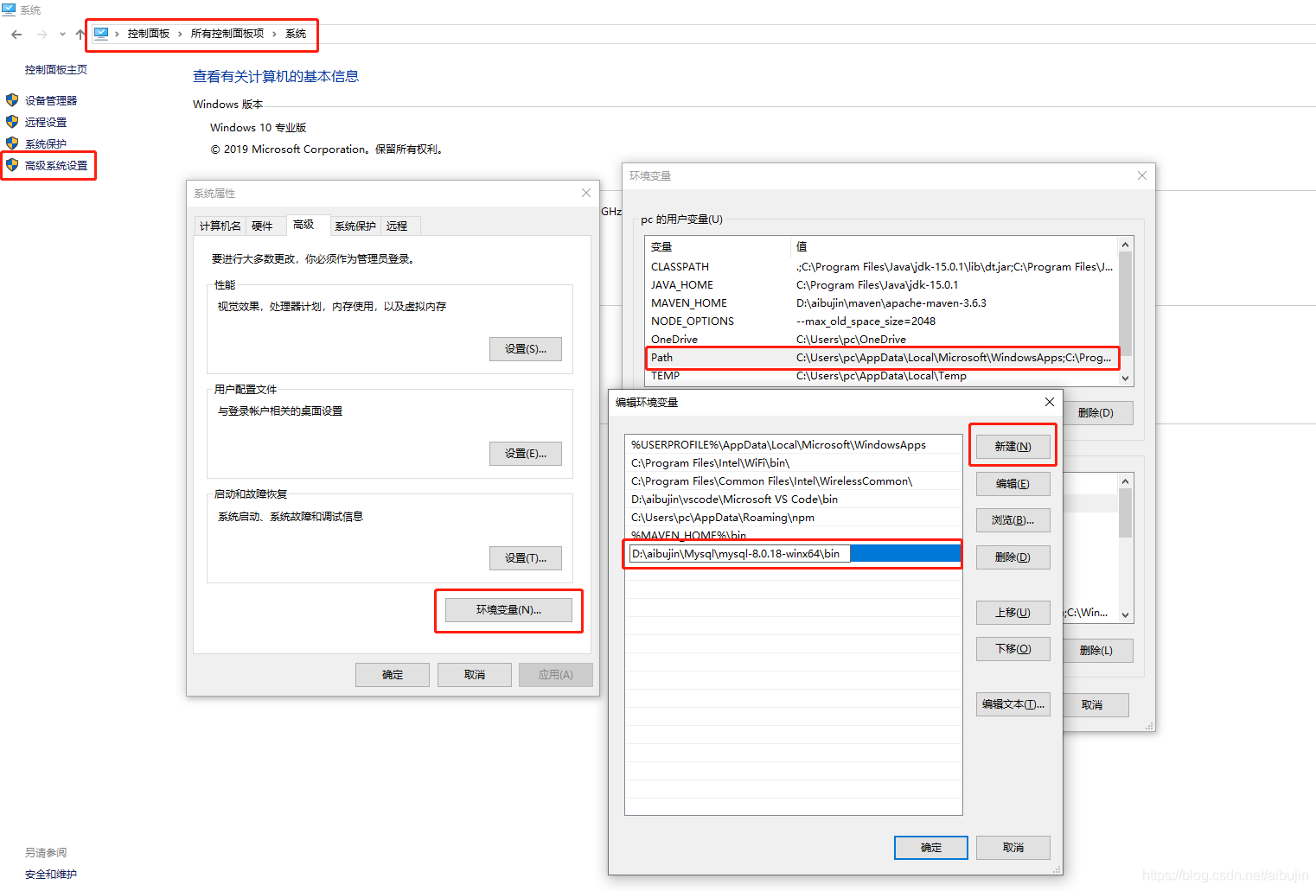Click 设置(S) performance button
This screenshot has height=891, width=1316.
[x=526, y=349]
